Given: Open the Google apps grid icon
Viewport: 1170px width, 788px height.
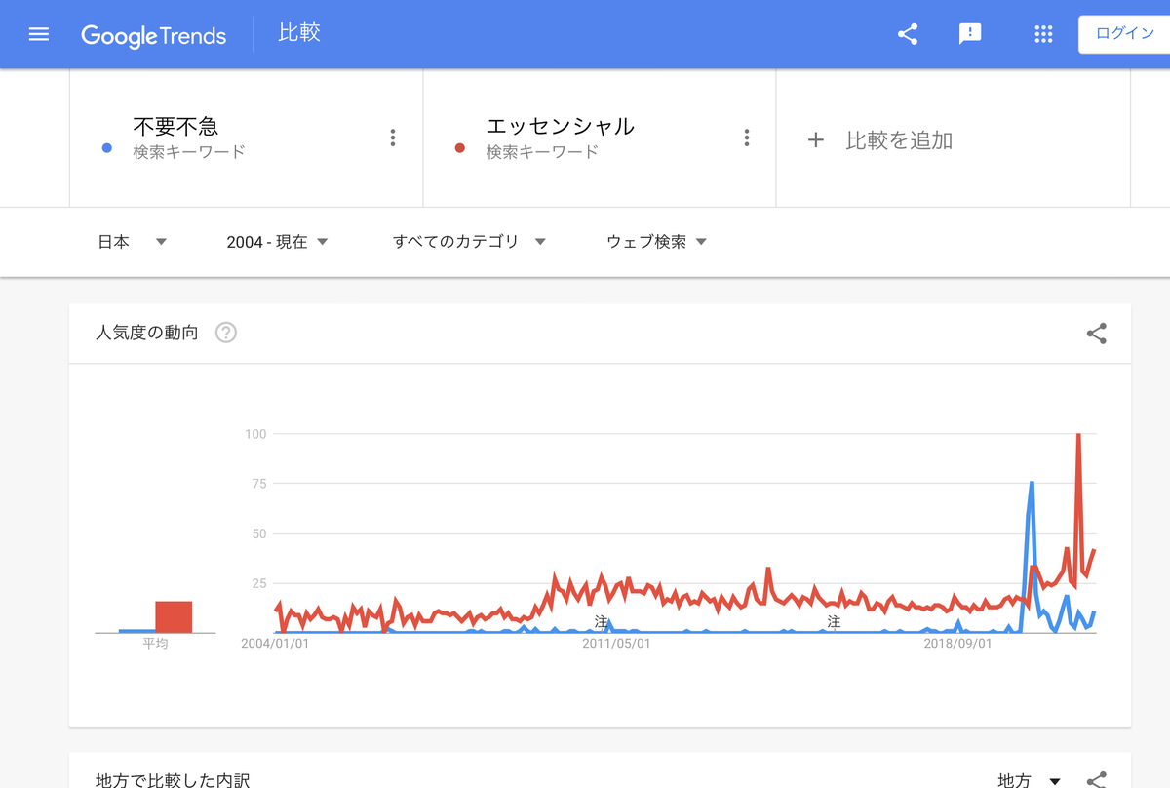Looking at the screenshot, I should (1043, 33).
